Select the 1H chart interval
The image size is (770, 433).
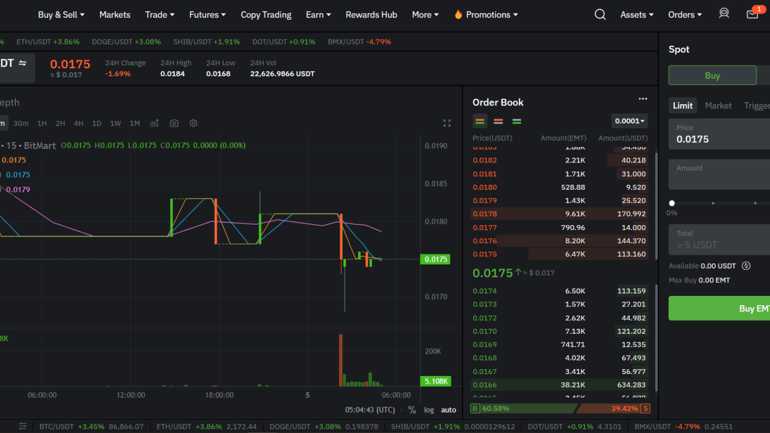(x=42, y=123)
